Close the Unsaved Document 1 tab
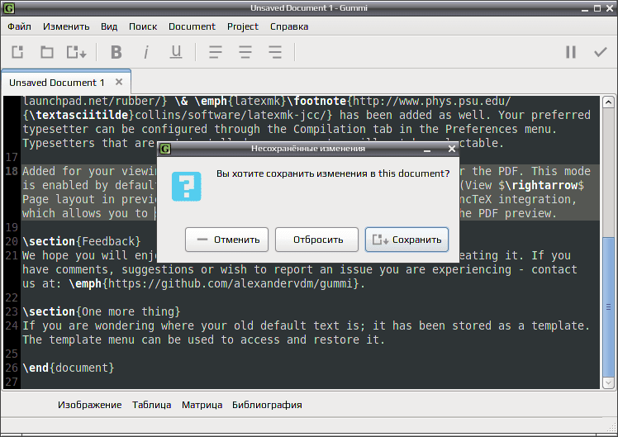Image resolution: width=618 pixels, height=437 pixels. click(x=119, y=82)
